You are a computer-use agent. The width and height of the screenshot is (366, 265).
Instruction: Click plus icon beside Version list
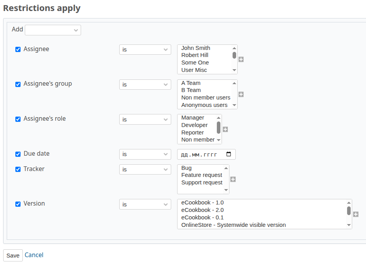(356, 214)
